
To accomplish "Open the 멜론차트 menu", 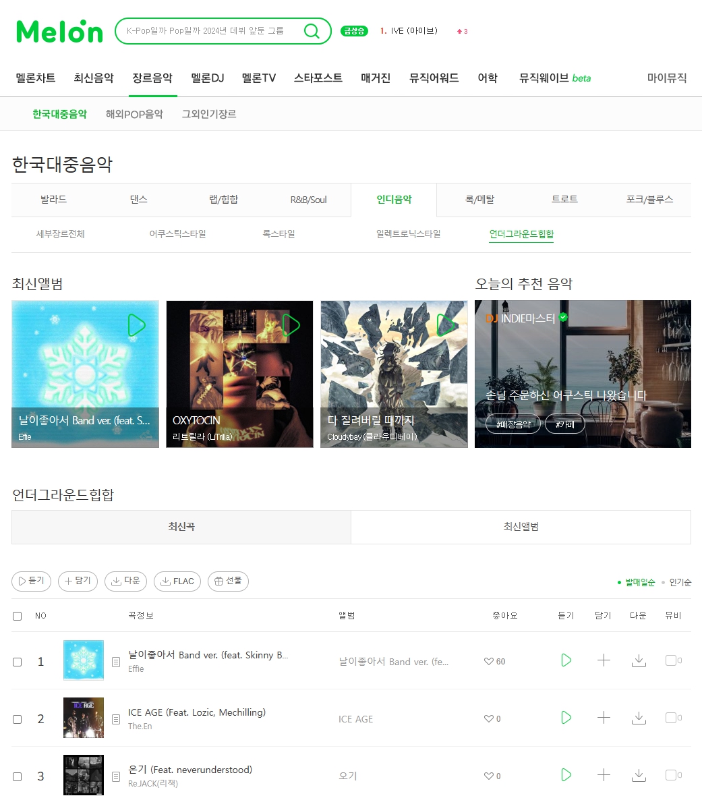I will click(36, 78).
